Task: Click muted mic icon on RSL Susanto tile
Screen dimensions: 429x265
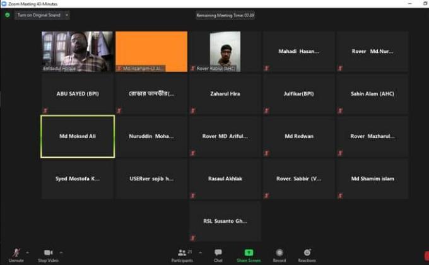Action: (193, 238)
